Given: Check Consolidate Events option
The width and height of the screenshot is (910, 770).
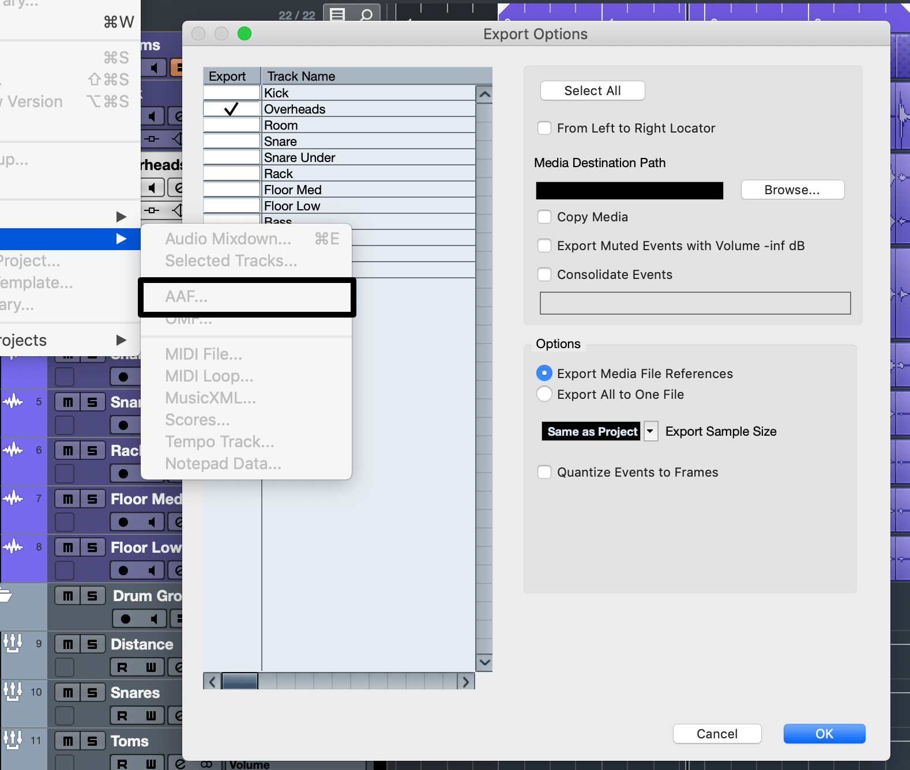Looking at the screenshot, I should click(x=544, y=274).
